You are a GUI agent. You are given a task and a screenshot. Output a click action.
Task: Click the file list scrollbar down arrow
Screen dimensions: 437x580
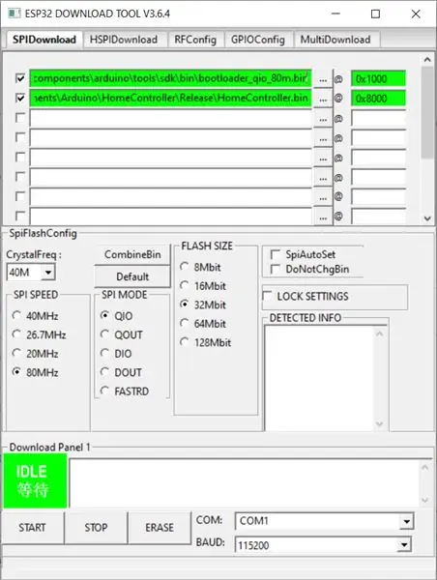tap(427, 218)
